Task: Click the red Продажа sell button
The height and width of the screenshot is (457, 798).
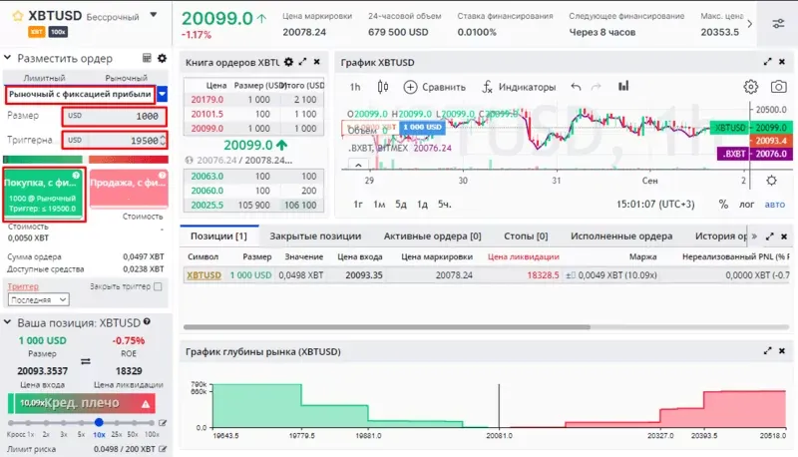Action: [x=129, y=189]
